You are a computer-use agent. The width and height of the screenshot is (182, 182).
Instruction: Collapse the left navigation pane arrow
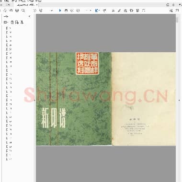[x=34, y=101]
